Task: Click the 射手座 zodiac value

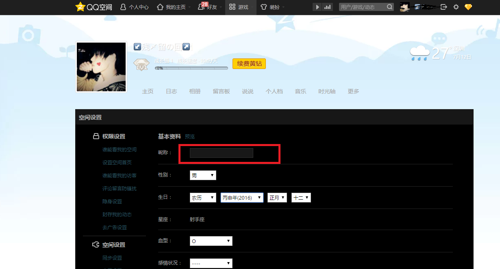Action: 197,220
